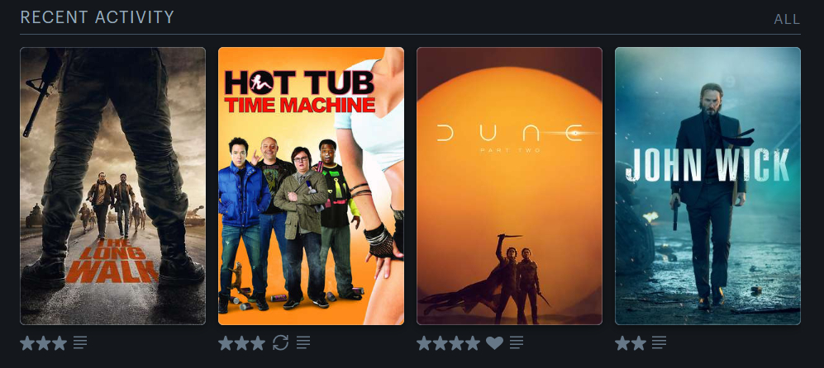Image resolution: width=824 pixels, height=368 pixels.
Task: Click the four-star rating under Dune Part Two
Action: 448,342
